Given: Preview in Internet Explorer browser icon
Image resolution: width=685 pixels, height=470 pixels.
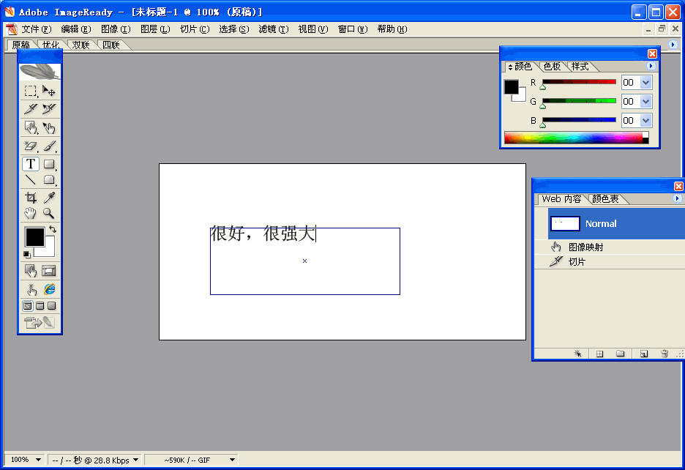Looking at the screenshot, I should 49,289.
